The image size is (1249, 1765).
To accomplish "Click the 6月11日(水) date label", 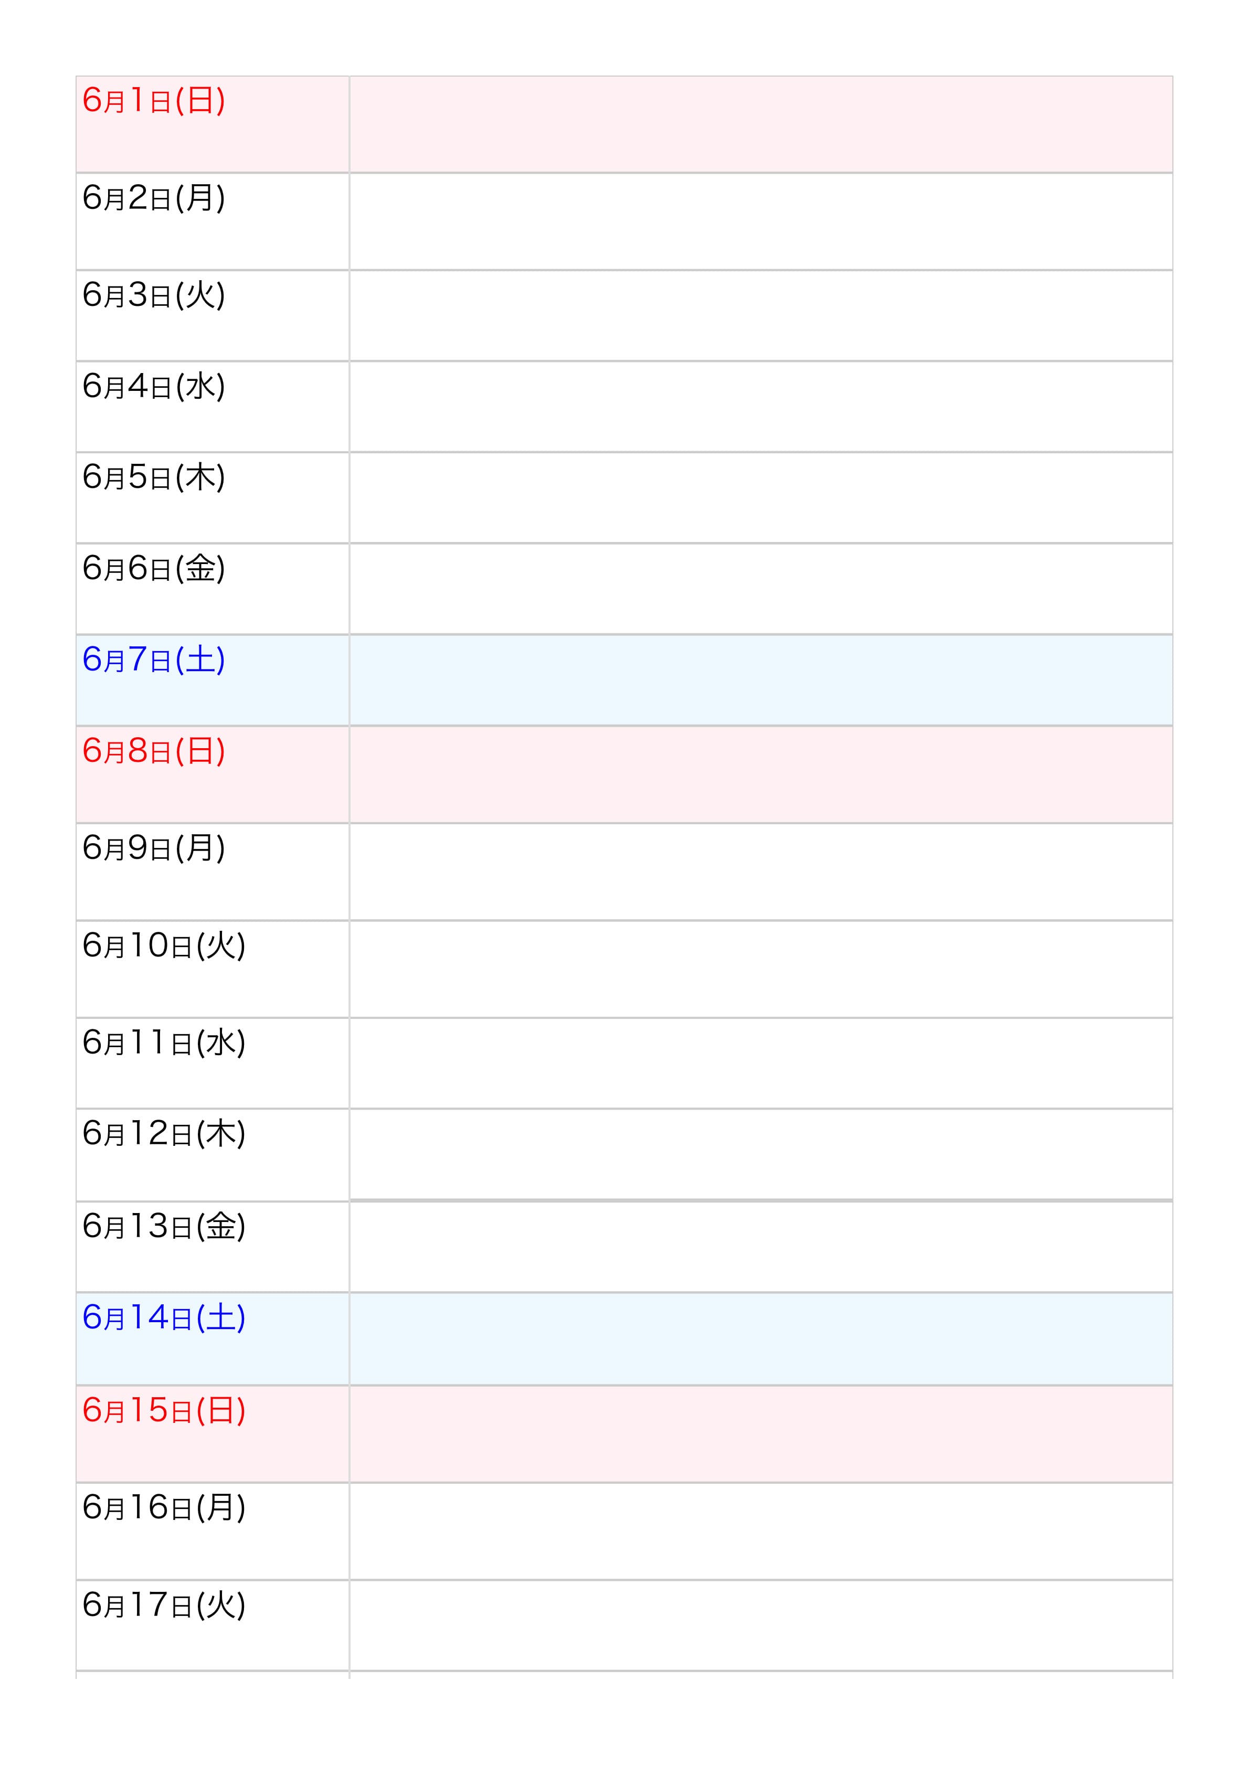I will (x=164, y=1043).
